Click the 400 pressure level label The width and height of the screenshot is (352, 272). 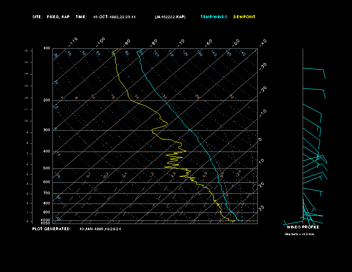coord(46,152)
